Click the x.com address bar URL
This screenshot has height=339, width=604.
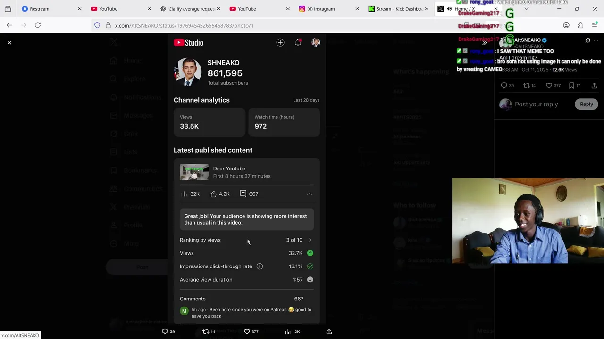[184, 25]
